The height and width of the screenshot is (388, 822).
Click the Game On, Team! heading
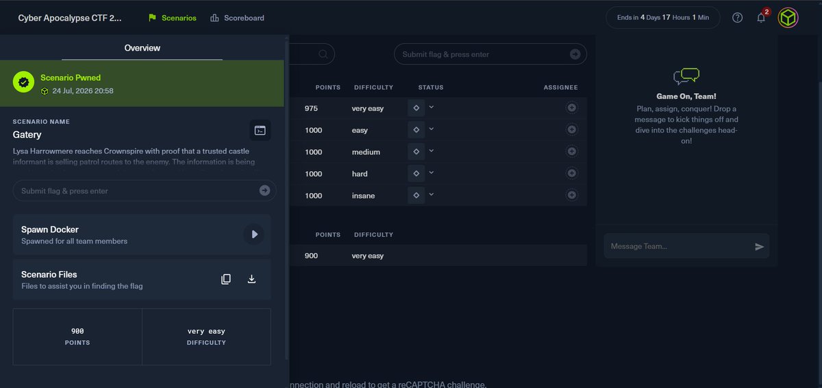686,96
